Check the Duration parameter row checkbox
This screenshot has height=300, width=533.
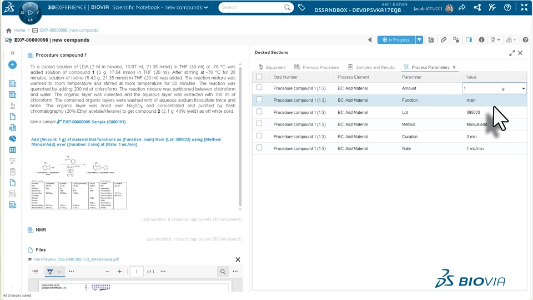pos(259,136)
